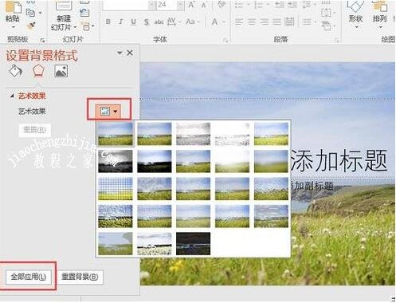Center text in paragraph group
Screen dimensions: 396x303
tap(252, 22)
